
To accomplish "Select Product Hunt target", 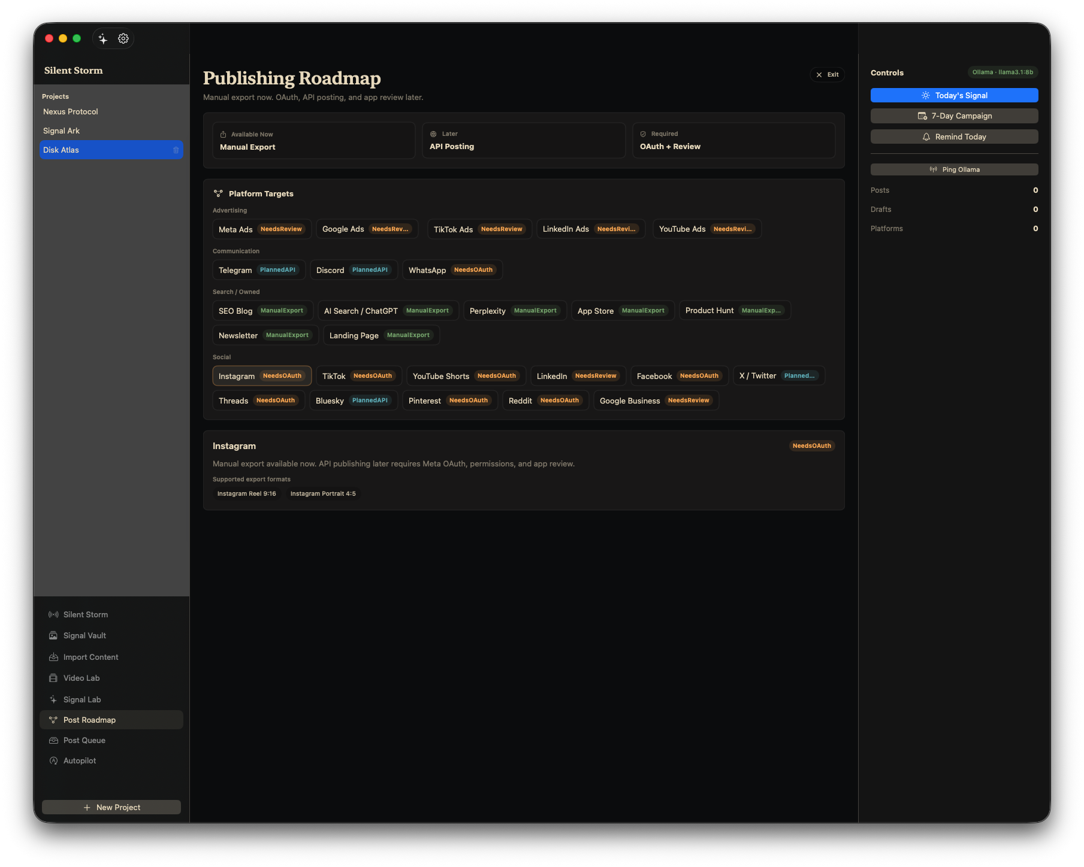I will pyautogui.click(x=735, y=311).
